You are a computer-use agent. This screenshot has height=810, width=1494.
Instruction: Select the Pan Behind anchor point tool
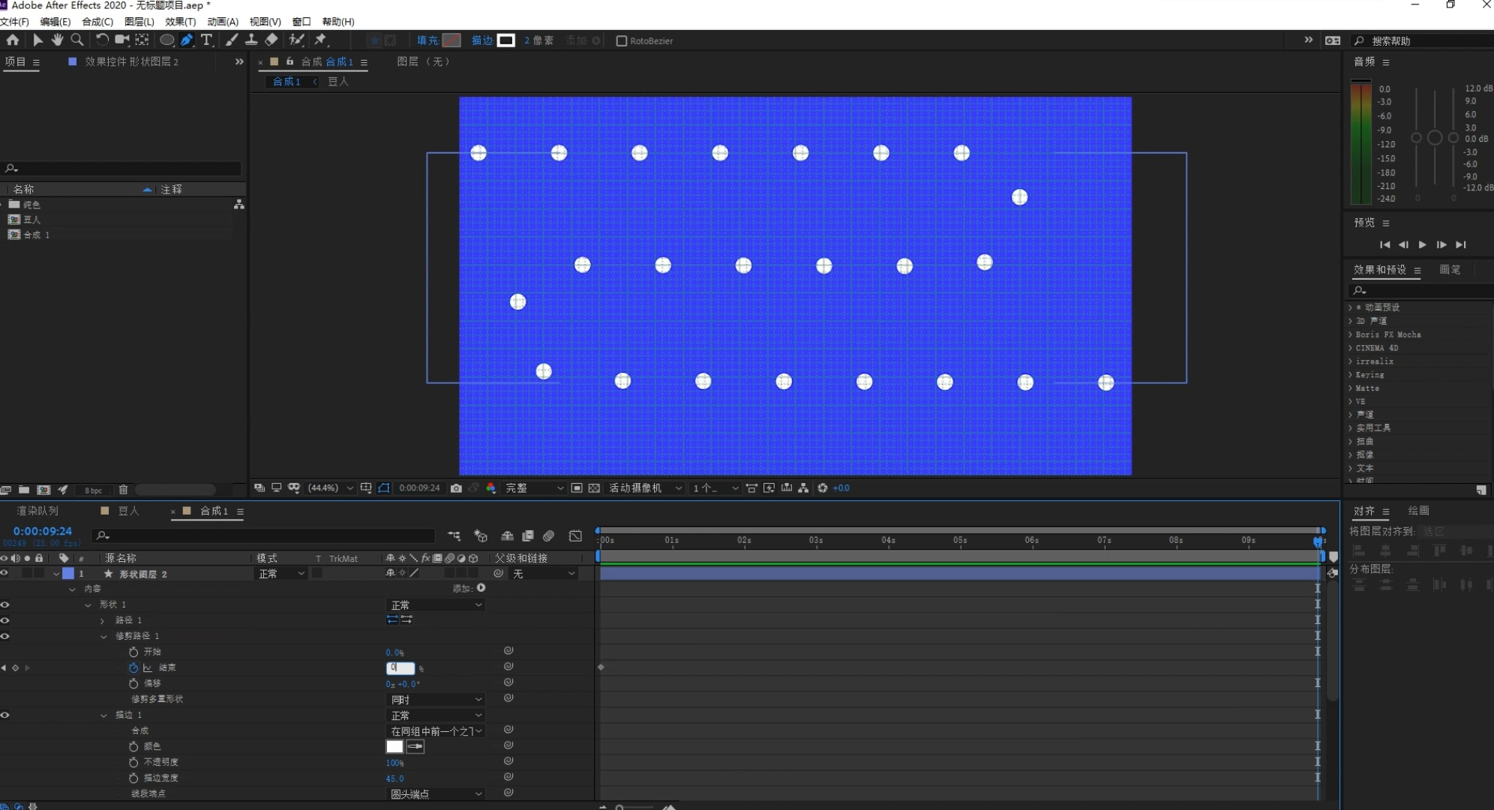pos(142,40)
